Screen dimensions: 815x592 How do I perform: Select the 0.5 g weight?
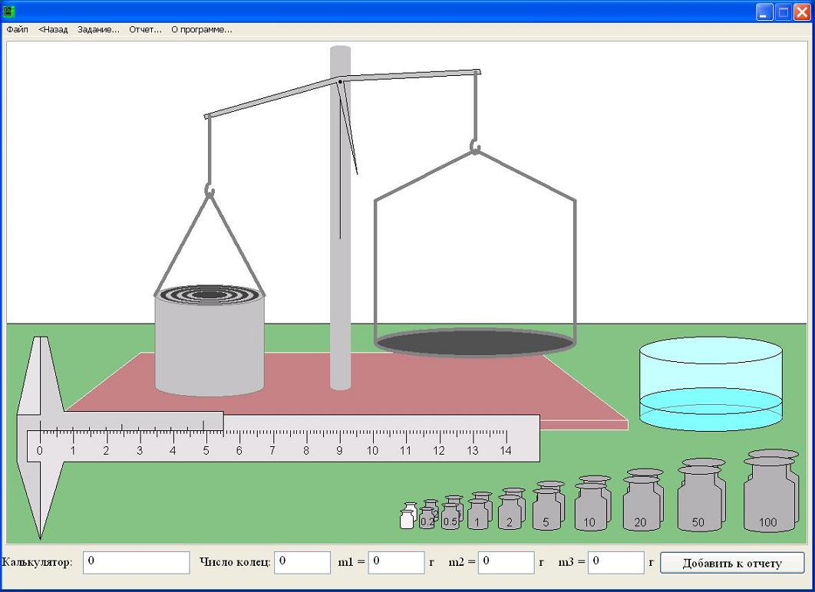click(450, 517)
